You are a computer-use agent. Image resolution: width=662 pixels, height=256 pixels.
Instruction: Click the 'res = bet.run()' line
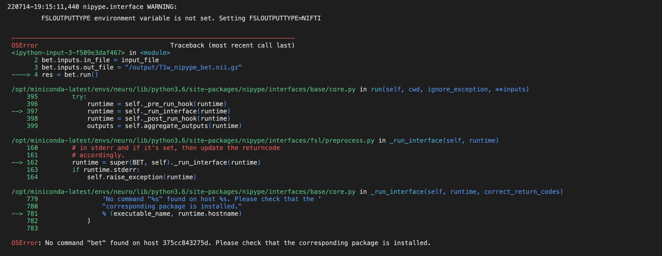pyautogui.click(x=70, y=75)
